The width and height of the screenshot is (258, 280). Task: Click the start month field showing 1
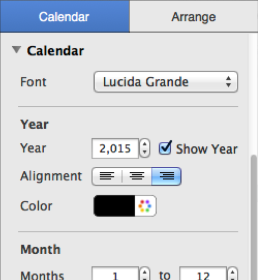point(115,274)
